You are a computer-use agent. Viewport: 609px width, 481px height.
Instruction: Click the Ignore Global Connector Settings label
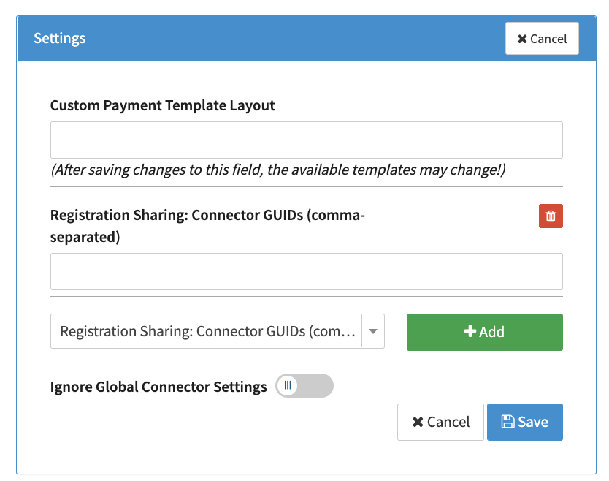click(x=158, y=387)
